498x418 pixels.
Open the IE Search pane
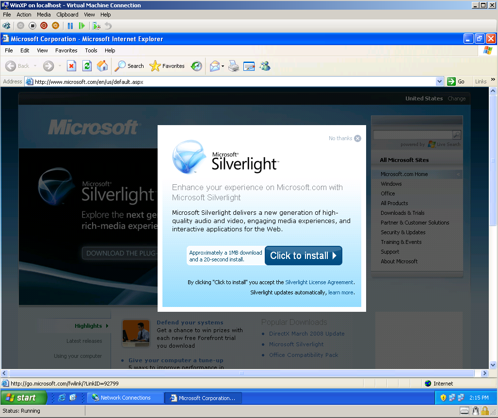point(129,66)
